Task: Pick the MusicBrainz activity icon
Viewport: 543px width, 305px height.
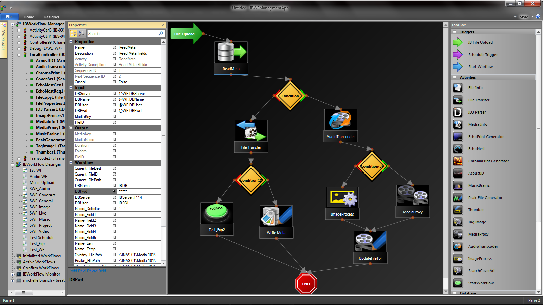Action: point(458,185)
